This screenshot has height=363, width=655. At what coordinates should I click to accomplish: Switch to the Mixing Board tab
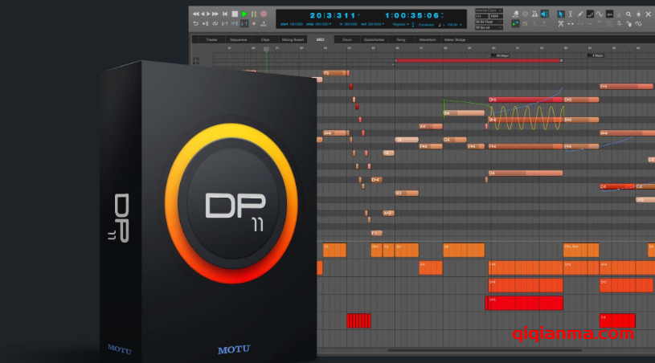pos(292,39)
